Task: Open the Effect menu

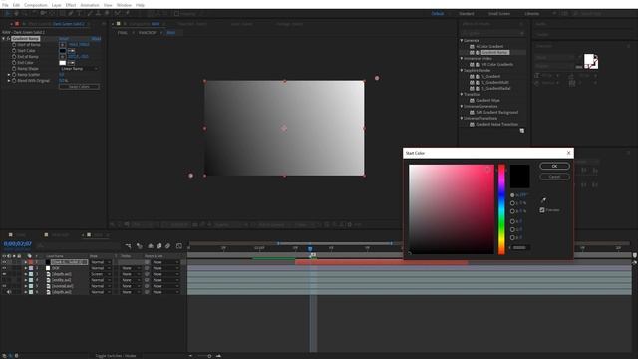Action: point(71,5)
